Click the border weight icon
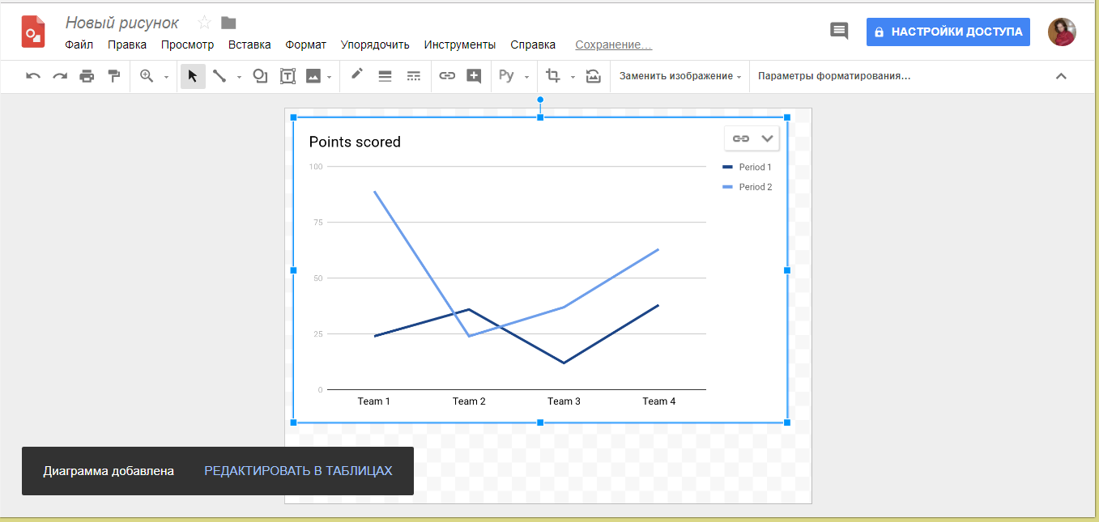Image resolution: width=1099 pixels, height=522 pixels. (385, 76)
